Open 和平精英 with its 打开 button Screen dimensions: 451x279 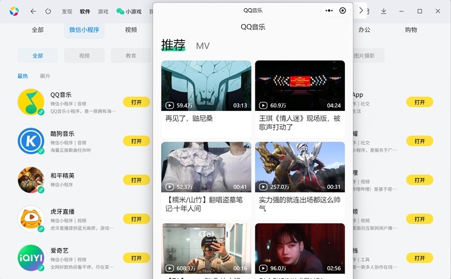[x=136, y=180]
